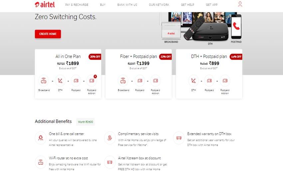Click the Additional Benefits heading
The width and height of the screenshot is (283, 183).
53,121
